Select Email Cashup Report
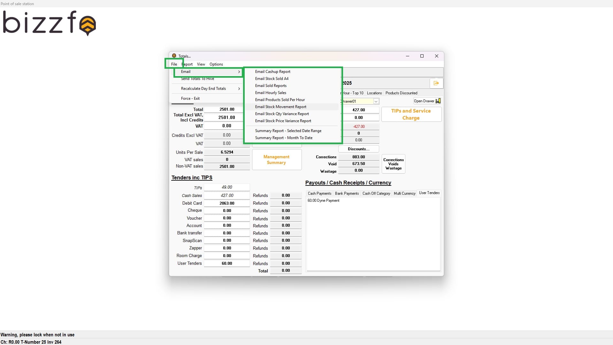Image resolution: width=613 pixels, height=345 pixels. pos(272,71)
